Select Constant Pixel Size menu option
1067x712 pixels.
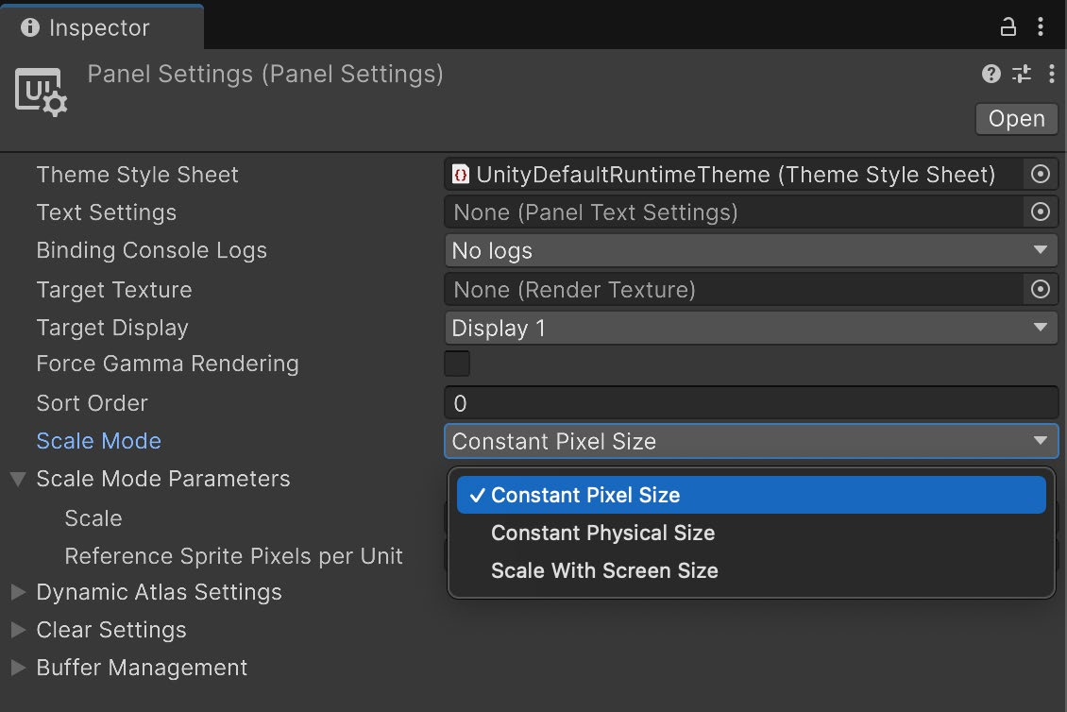752,495
